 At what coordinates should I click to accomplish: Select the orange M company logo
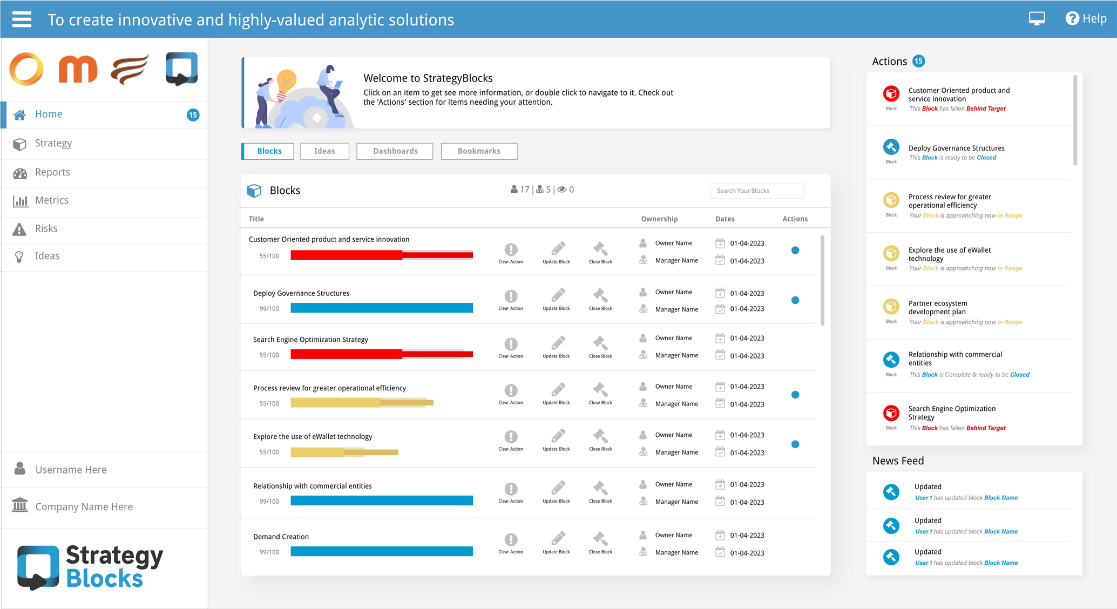pyautogui.click(x=78, y=69)
